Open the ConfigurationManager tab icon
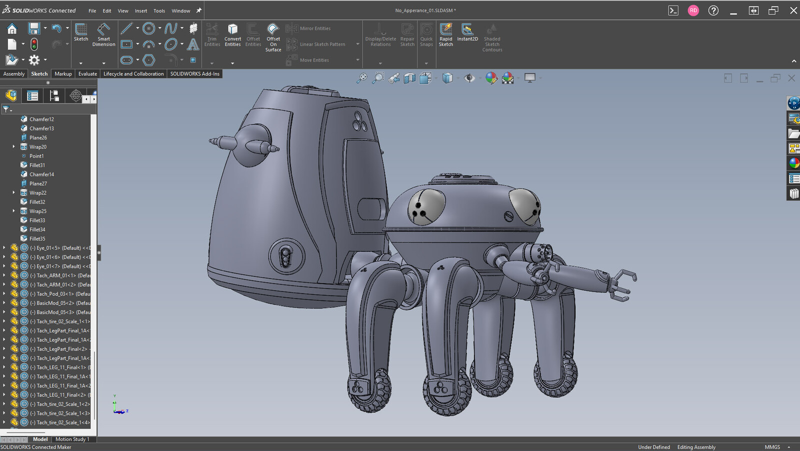 [54, 95]
